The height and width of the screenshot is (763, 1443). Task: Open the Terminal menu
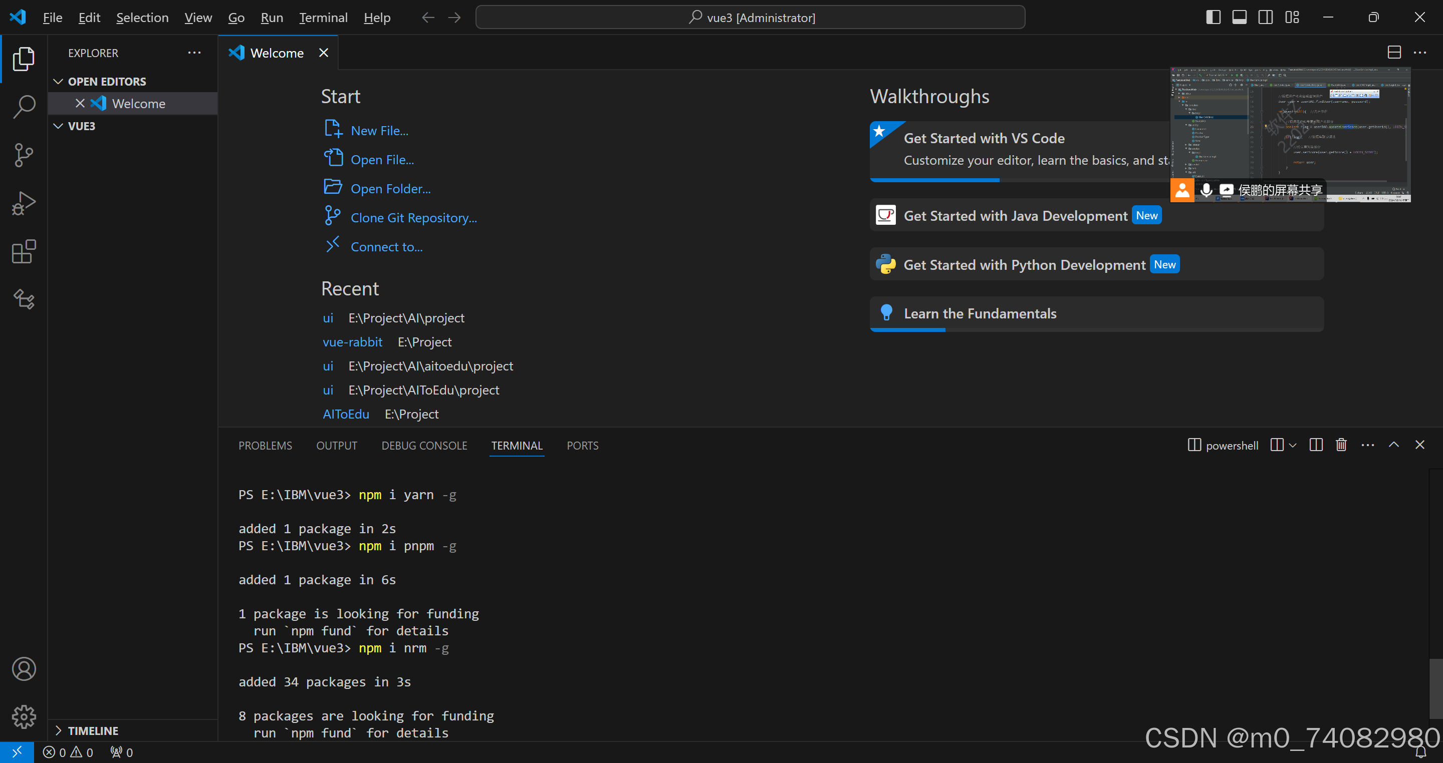(x=323, y=18)
